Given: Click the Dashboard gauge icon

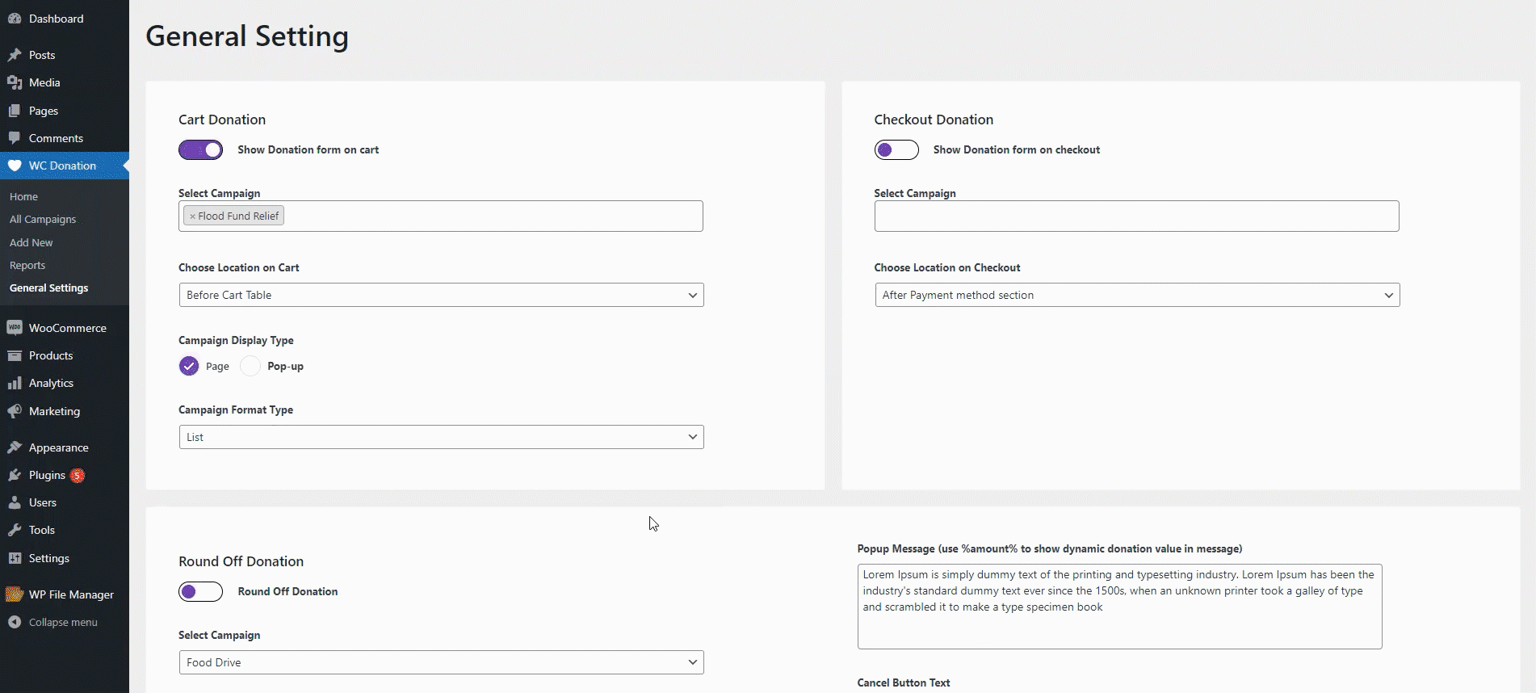Looking at the screenshot, I should tap(15, 19).
